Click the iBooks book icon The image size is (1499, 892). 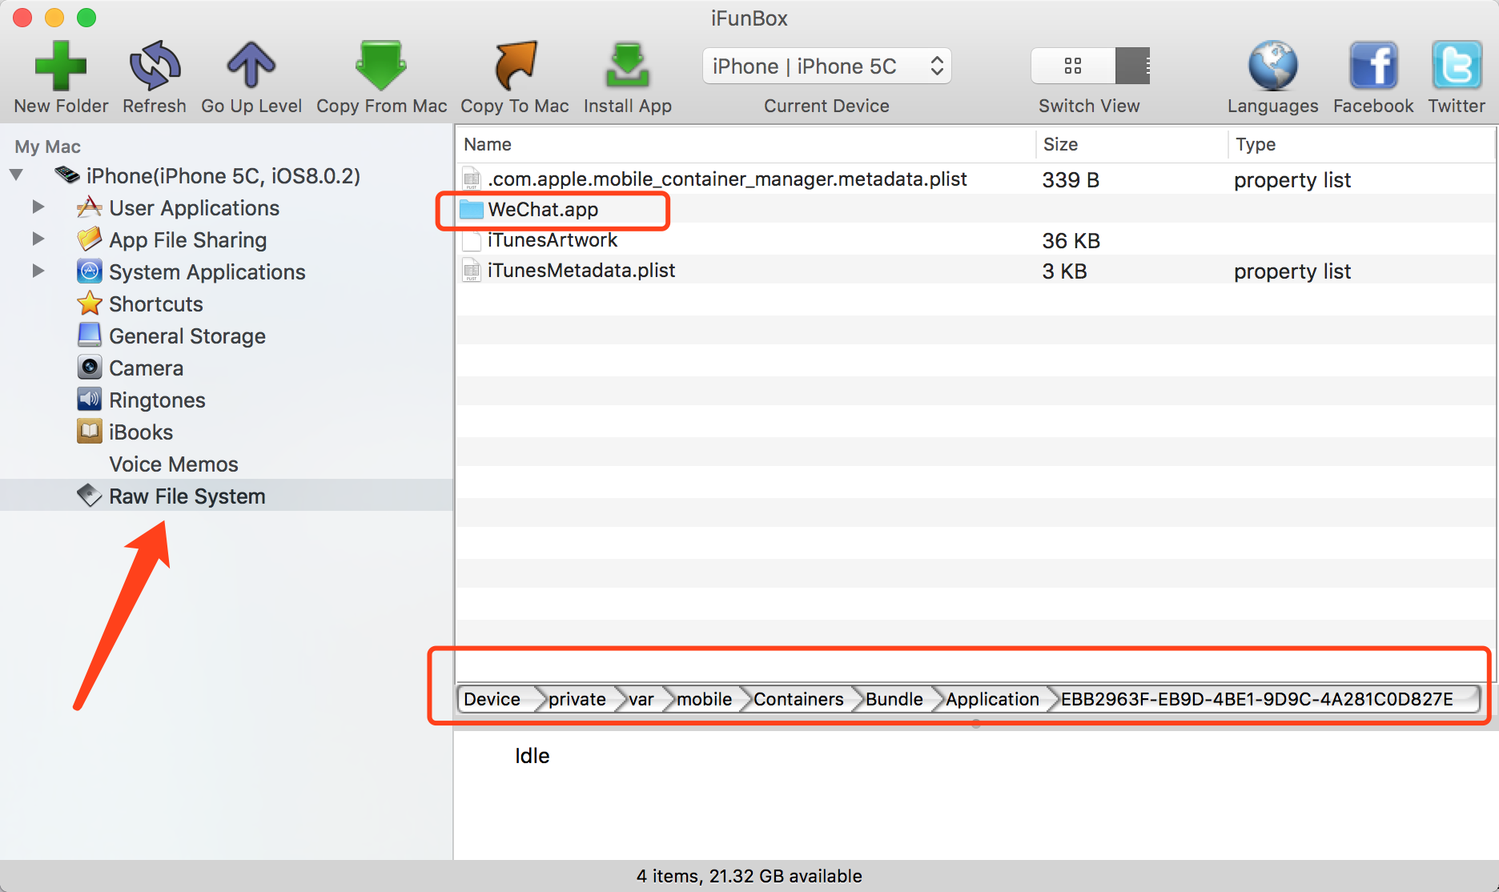(x=89, y=431)
